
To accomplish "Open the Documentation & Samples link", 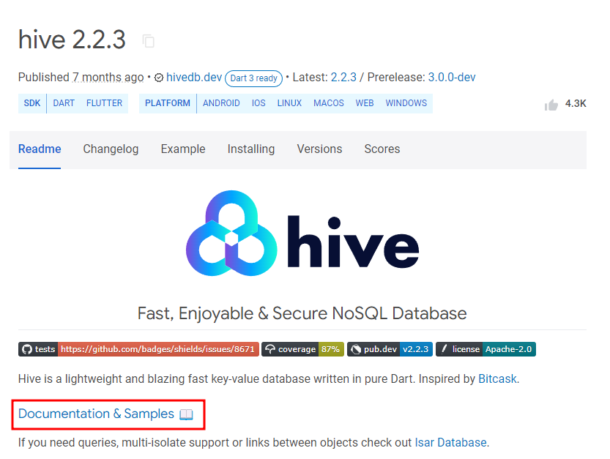I will (96, 414).
